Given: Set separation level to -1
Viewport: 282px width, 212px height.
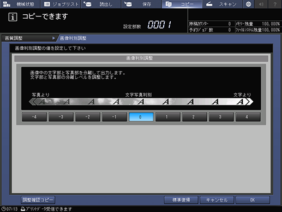Looking at the screenshot, I should (115, 117).
